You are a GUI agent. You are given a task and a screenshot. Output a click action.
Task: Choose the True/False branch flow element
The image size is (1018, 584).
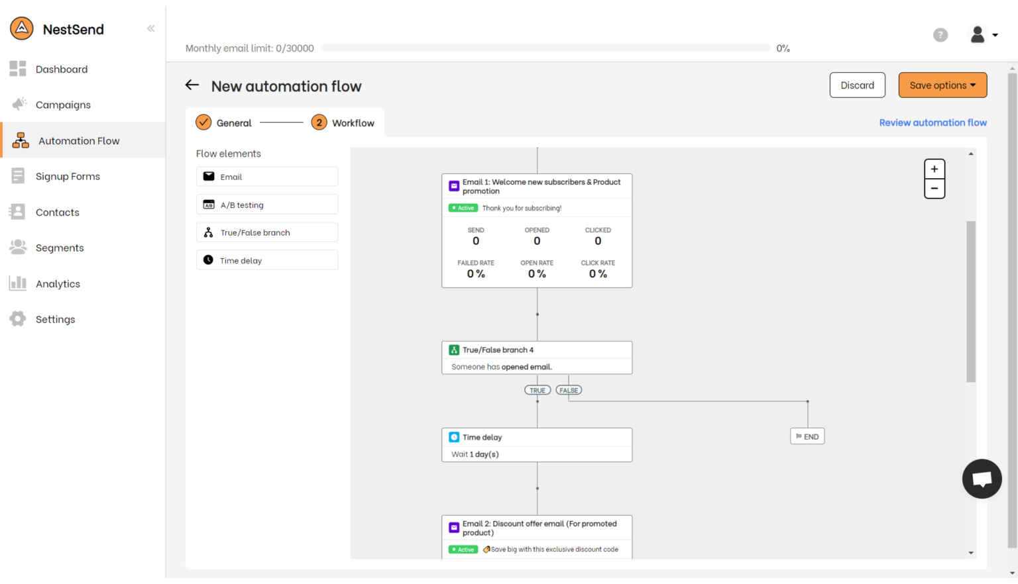tap(267, 232)
